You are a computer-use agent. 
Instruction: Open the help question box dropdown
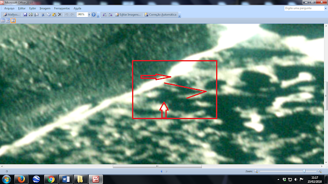pos(325,8)
